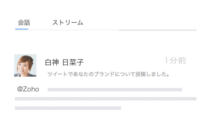The image size is (212, 138).
Task: Click the full-width middle placeholder text line
Action: coord(106,99)
